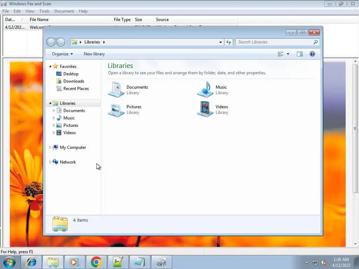The height and width of the screenshot is (269, 359).
Task: Open the Pictures library icon in main pane
Action: pos(116,110)
